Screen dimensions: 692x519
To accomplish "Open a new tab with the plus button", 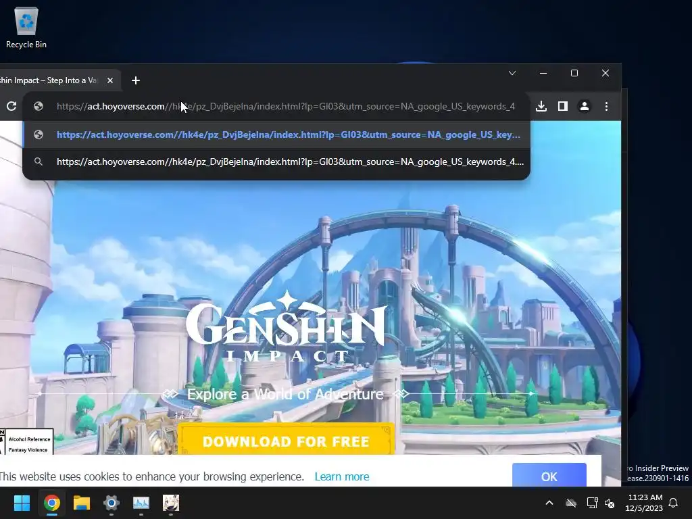I will (x=136, y=80).
